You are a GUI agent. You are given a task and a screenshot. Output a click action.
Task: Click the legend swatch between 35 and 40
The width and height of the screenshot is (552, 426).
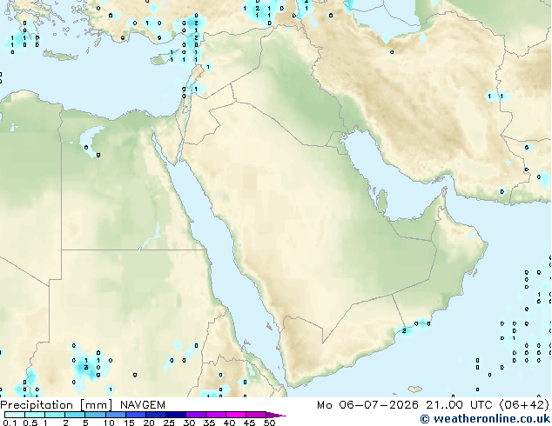pos(215,415)
